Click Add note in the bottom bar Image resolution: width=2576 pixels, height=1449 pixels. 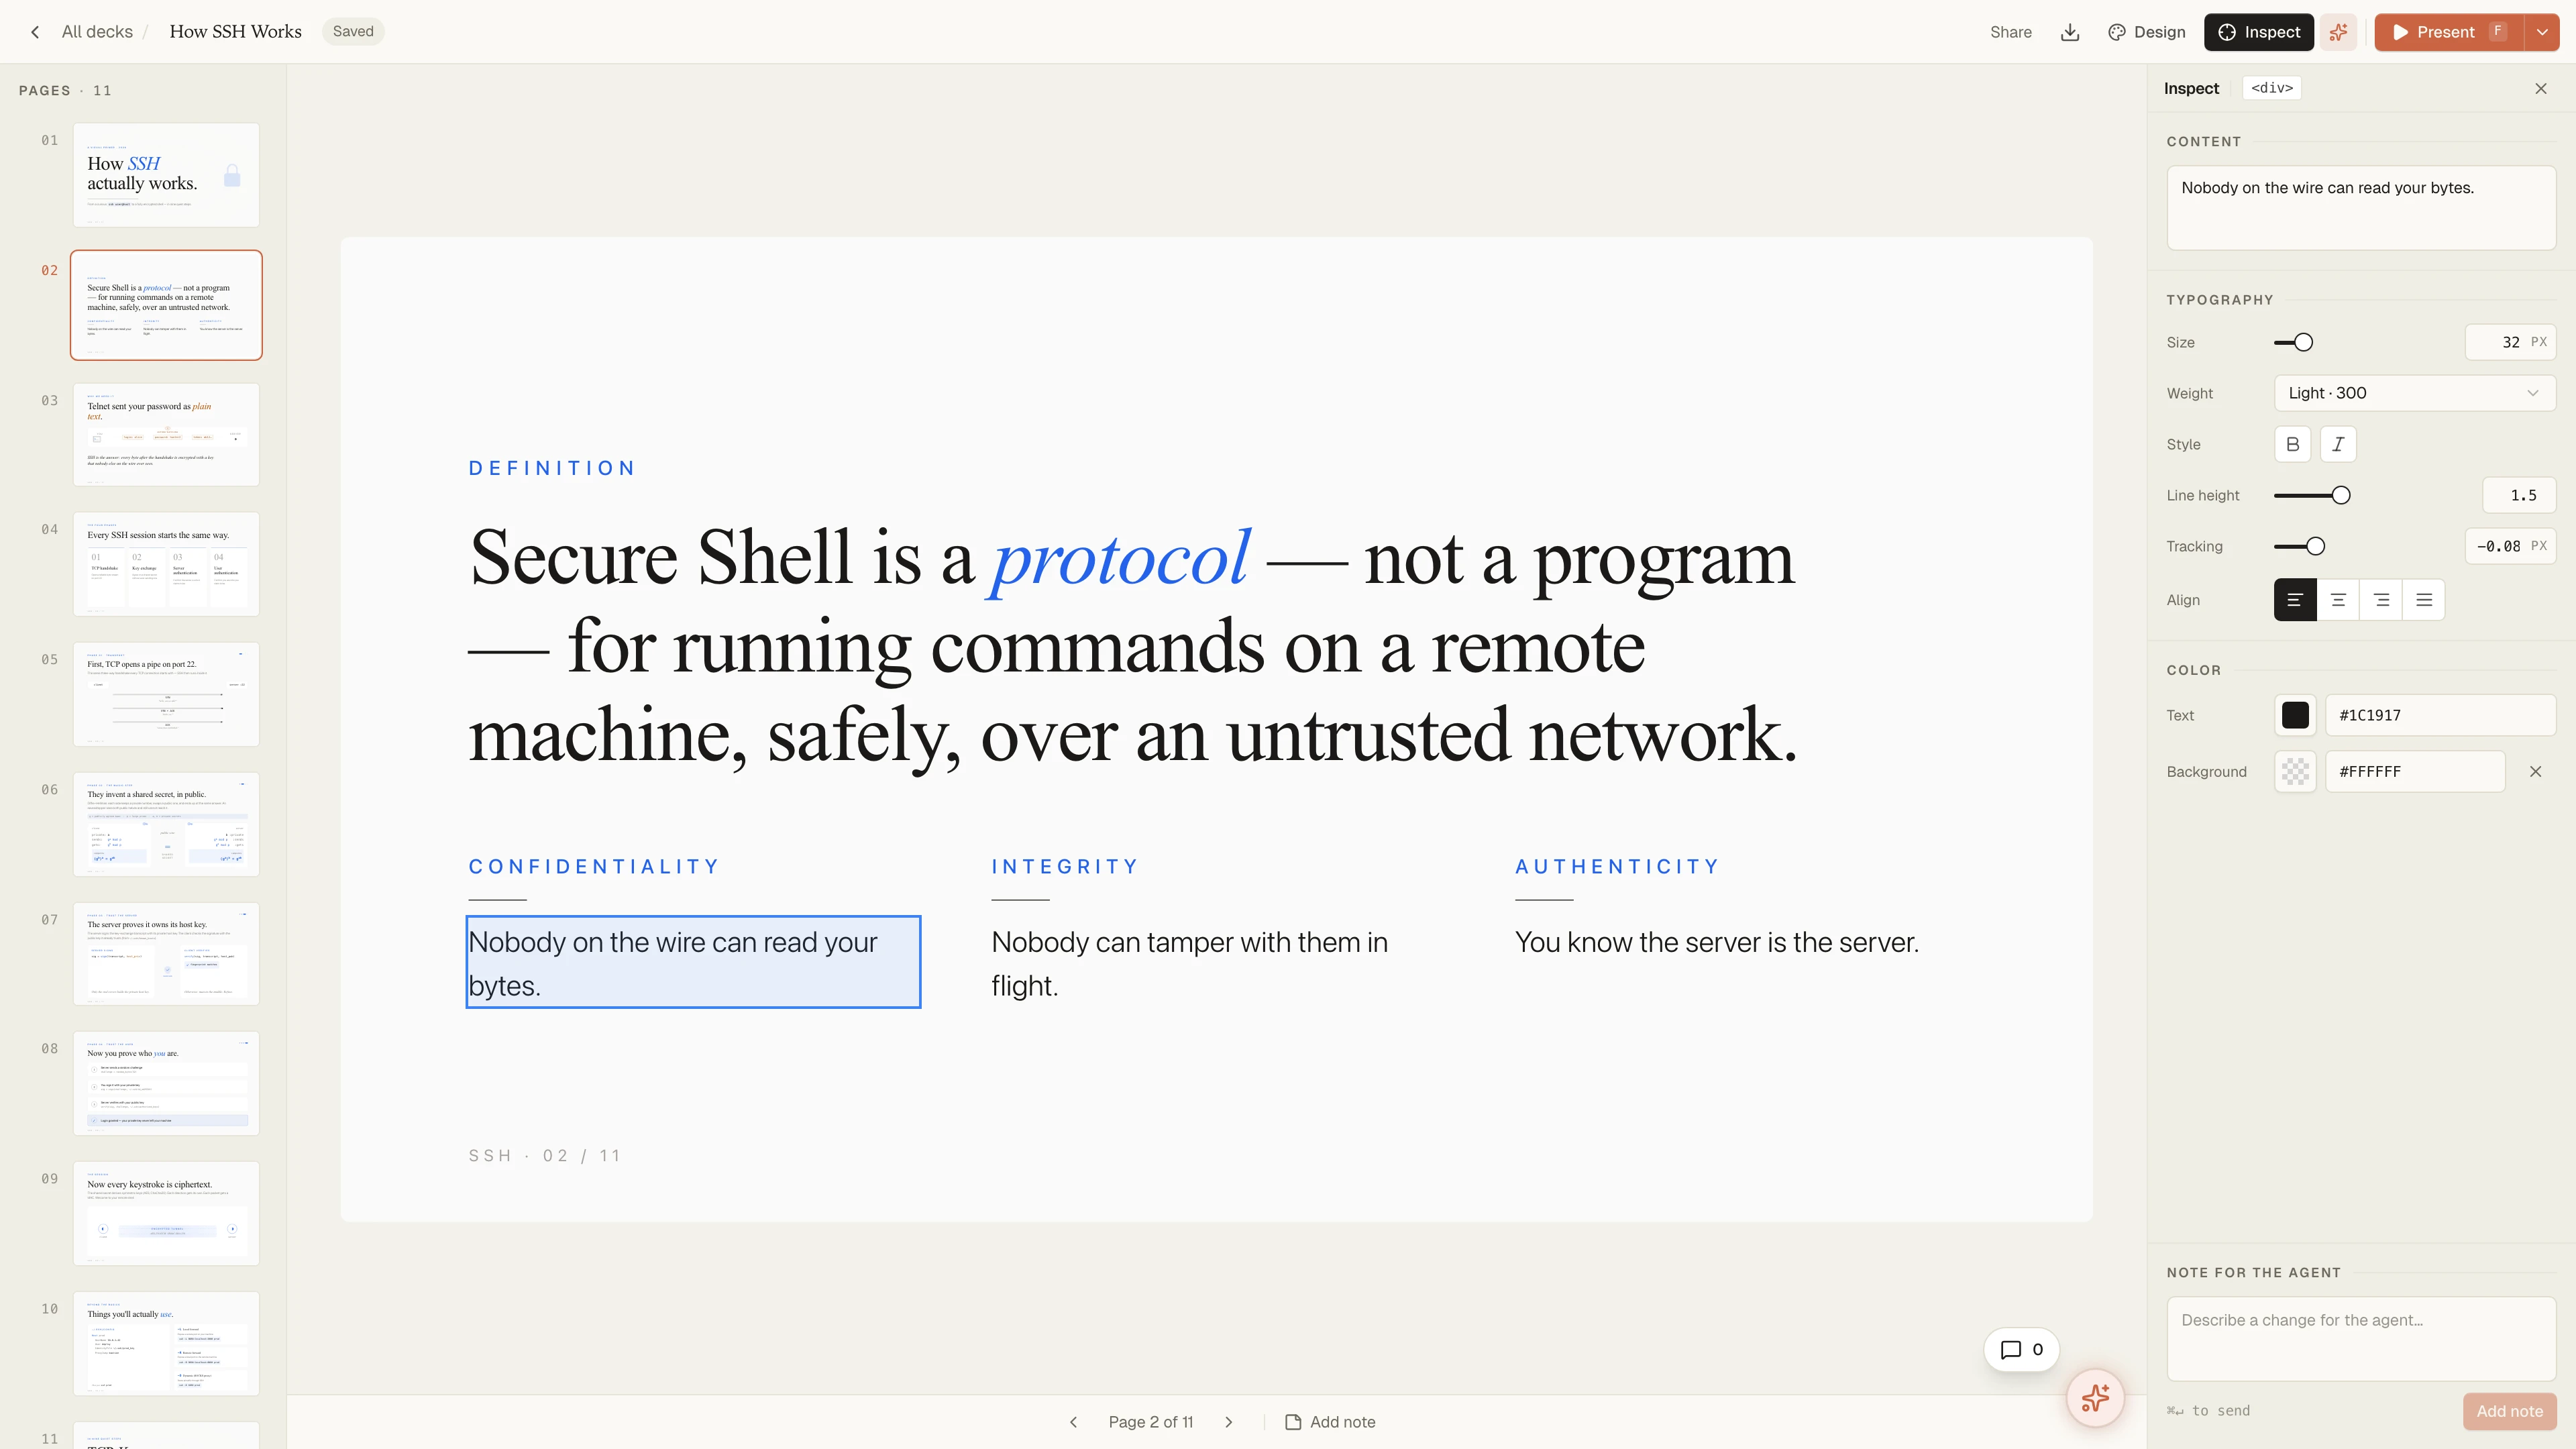(x=1330, y=1422)
